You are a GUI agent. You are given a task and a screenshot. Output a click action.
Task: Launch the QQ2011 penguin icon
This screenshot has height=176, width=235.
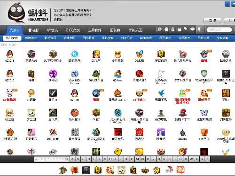pos(10,54)
